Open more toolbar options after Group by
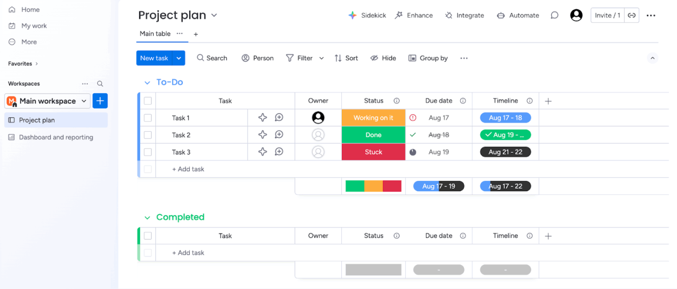 (x=464, y=58)
